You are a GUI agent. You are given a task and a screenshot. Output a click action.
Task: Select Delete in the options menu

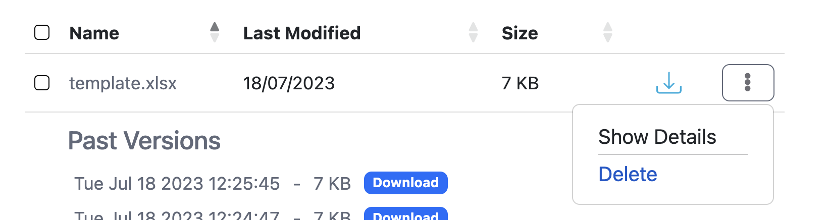(628, 174)
